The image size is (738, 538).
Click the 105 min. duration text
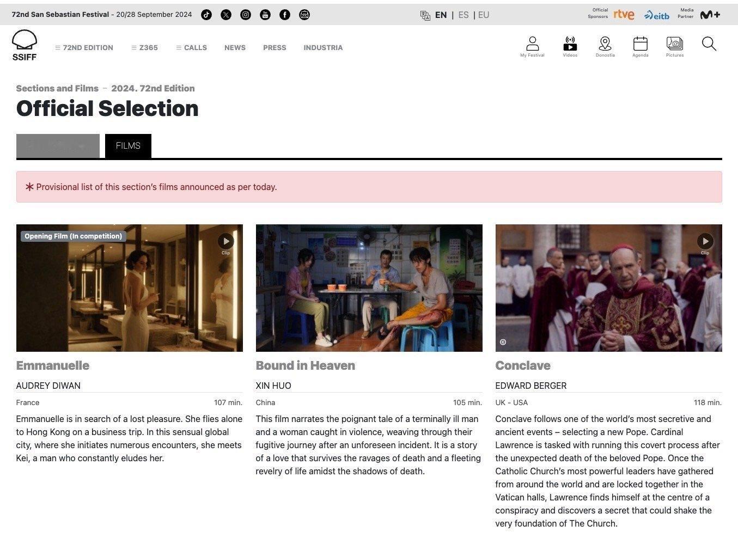click(x=467, y=402)
